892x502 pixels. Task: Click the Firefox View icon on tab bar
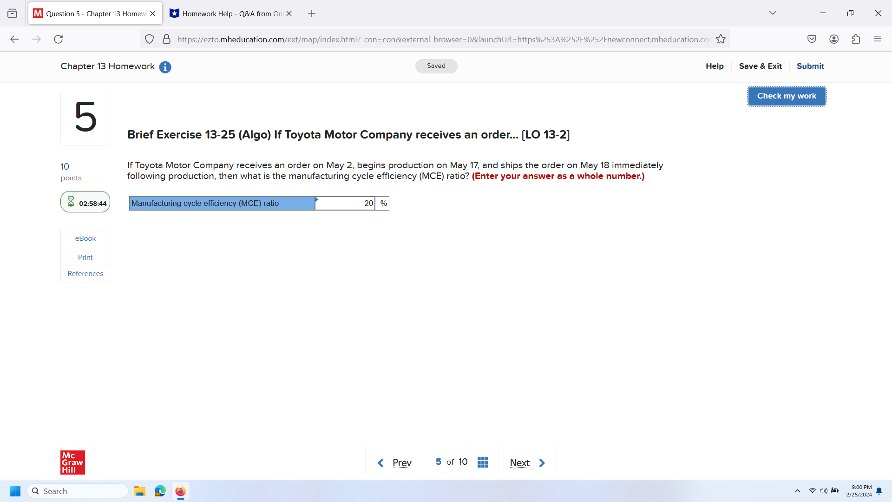13,13
